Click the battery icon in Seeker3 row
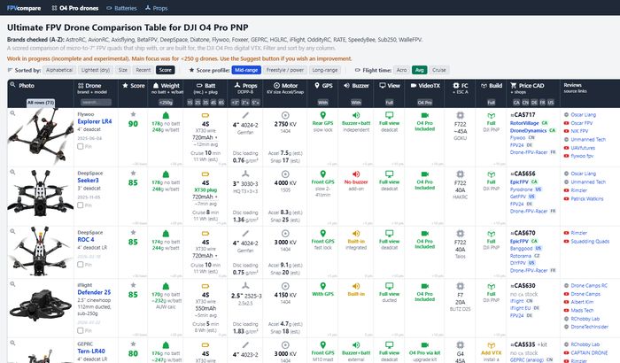 205,174
